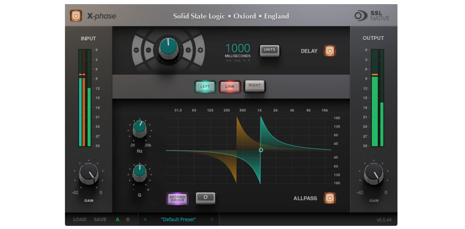Click the outer minus delay decrement button

coord(136,50)
